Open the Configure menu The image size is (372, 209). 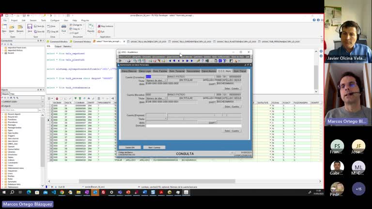click(x=55, y=20)
